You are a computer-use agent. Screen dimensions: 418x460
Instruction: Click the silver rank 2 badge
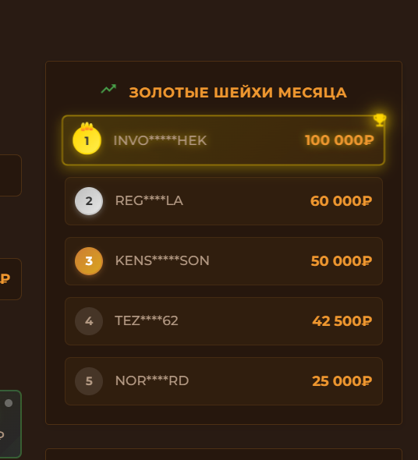click(89, 201)
